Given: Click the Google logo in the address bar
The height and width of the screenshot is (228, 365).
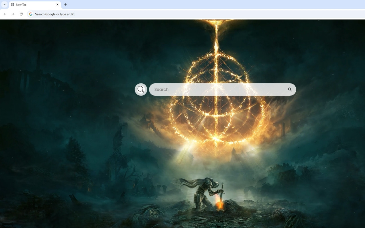Looking at the screenshot, I should click(31, 14).
